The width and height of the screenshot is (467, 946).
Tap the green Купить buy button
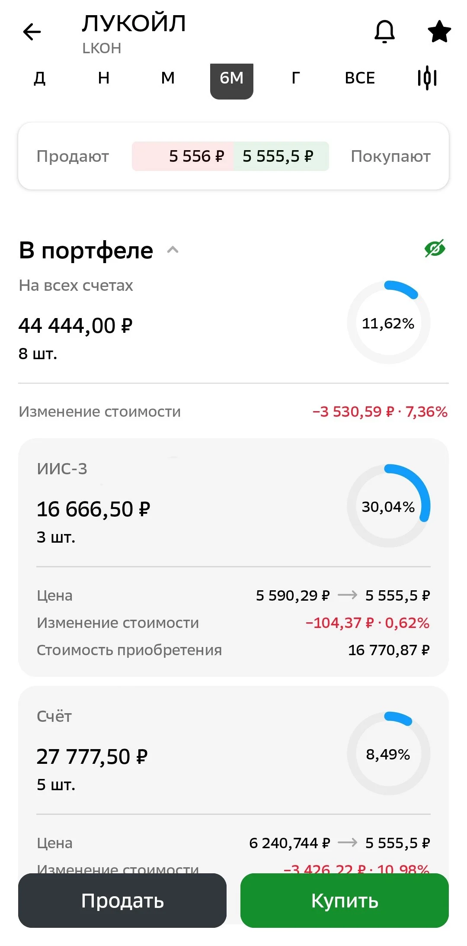click(x=345, y=900)
